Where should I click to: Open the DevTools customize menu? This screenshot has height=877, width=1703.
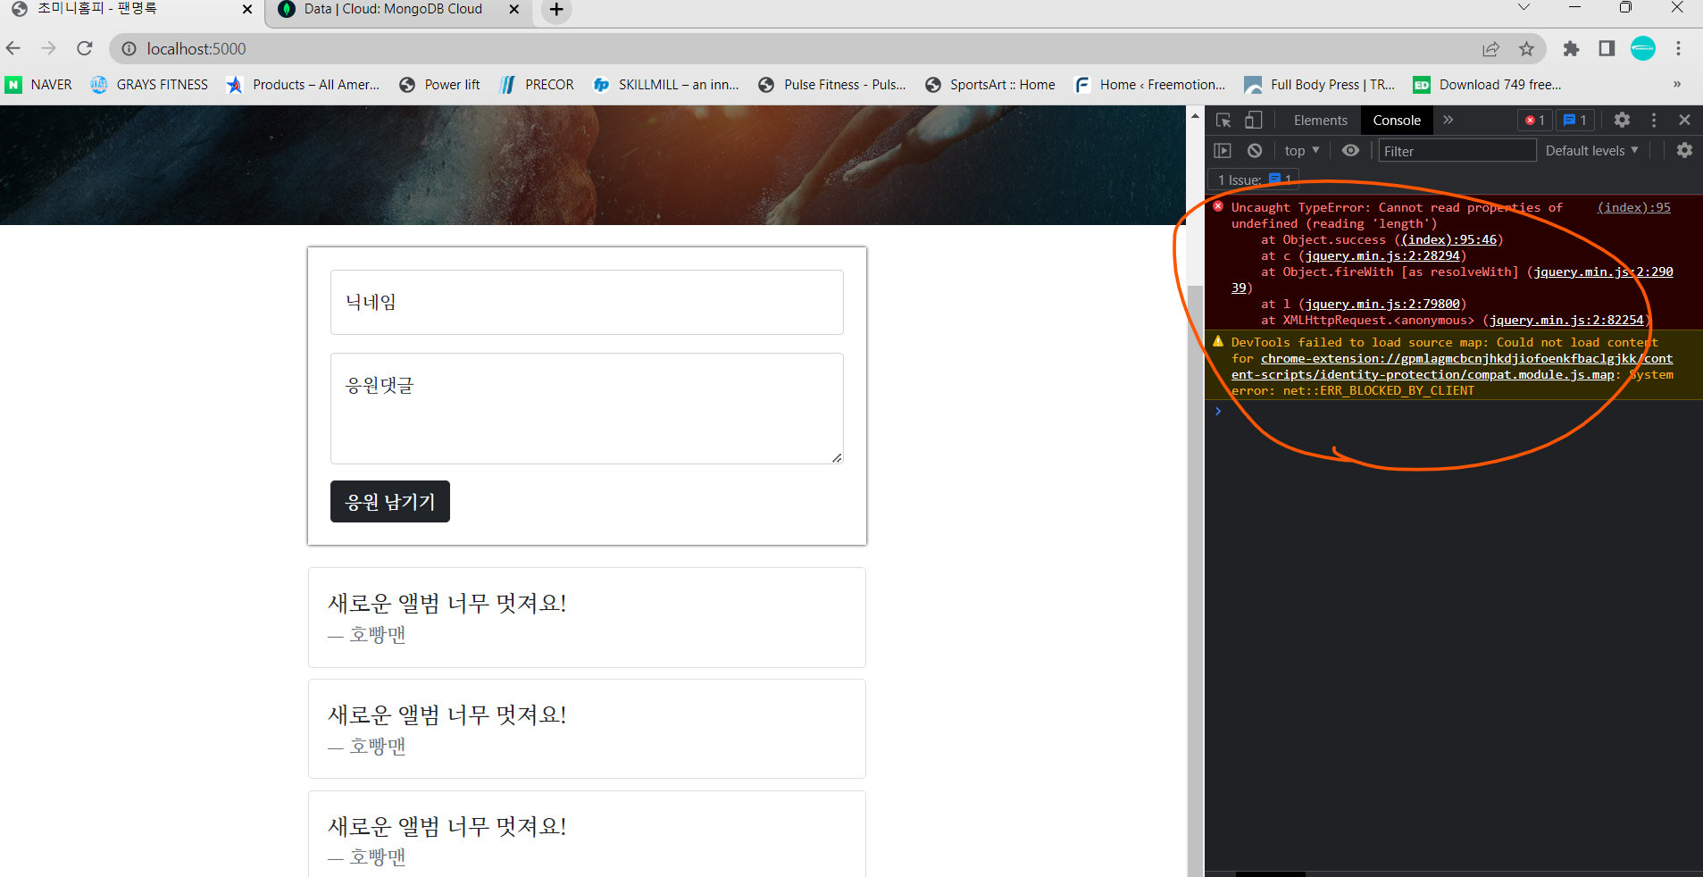(1654, 121)
